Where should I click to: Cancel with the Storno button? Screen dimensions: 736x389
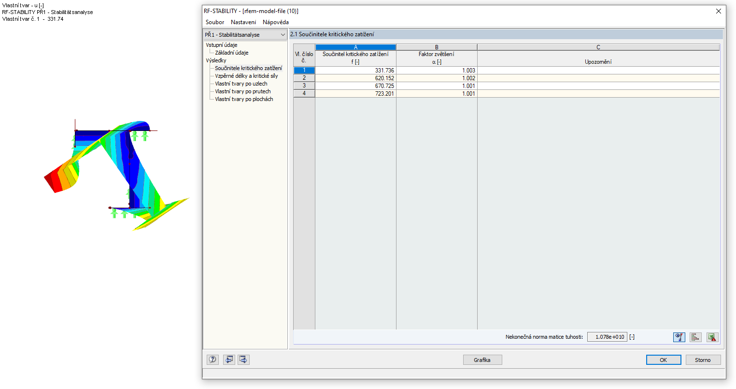[703, 360]
